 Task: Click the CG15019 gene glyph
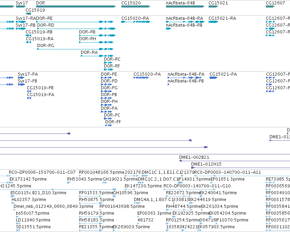(28, 14)
